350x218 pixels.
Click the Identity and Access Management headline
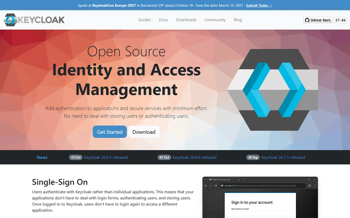pyautogui.click(x=126, y=80)
